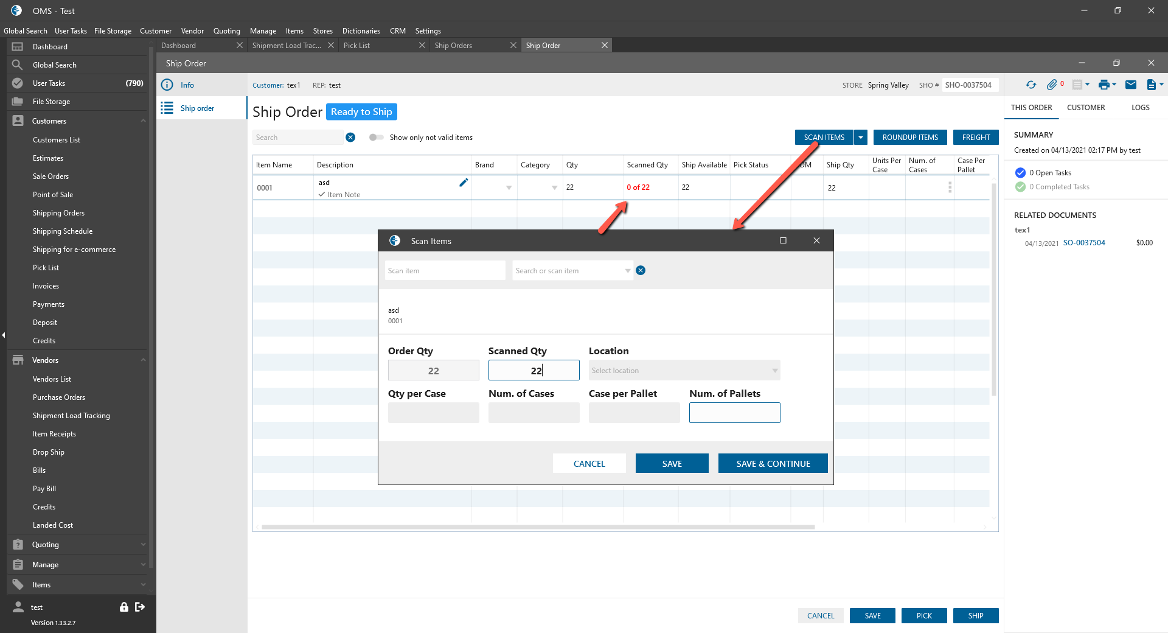The height and width of the screenshot is (633, 1168).
Task: Click the Global Search magnifier icon
Action: [x=18, y=65]
